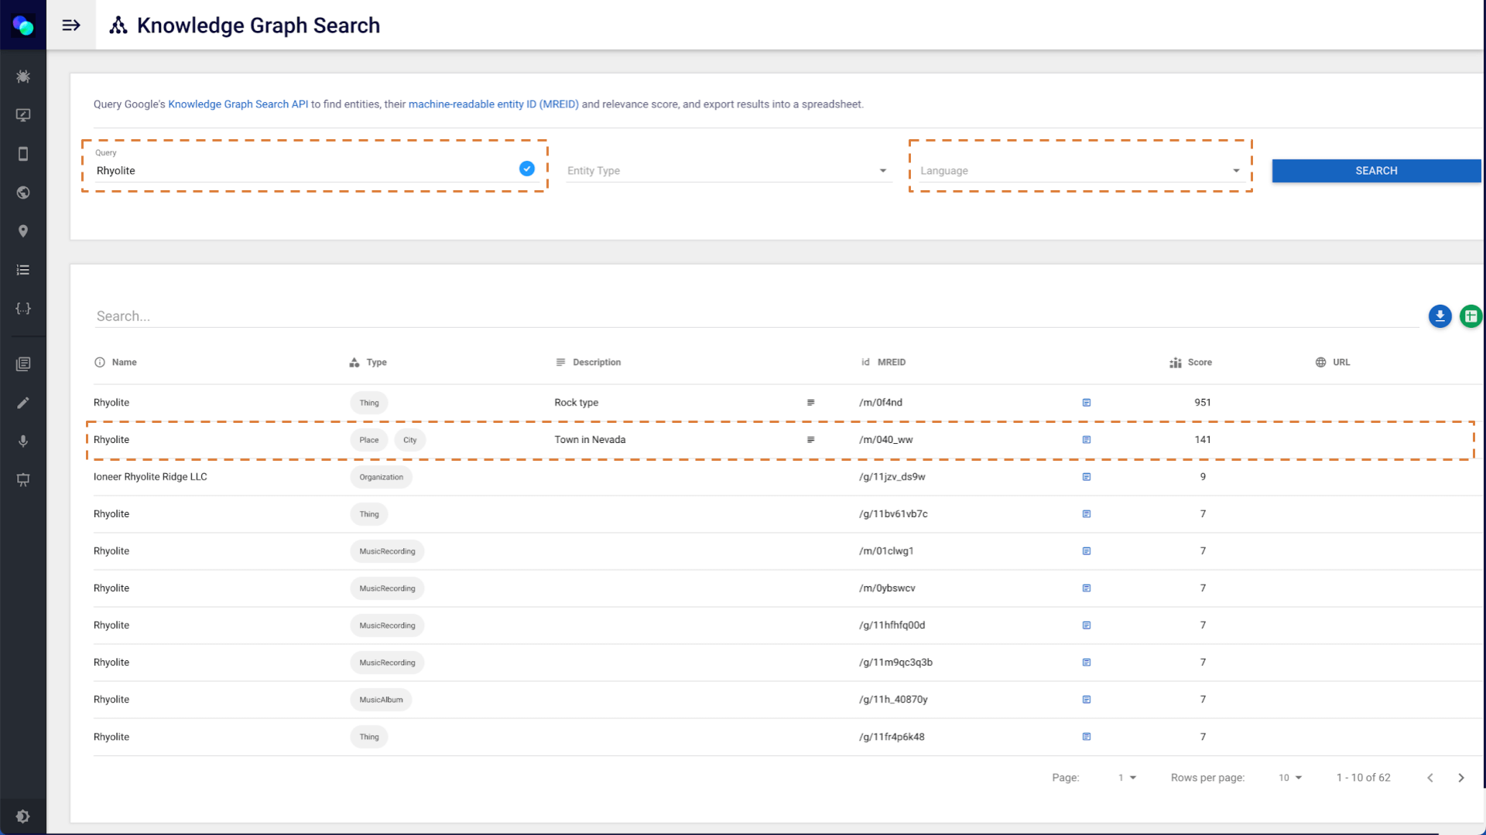
Task: Sort table by Name column header
Action: pyautogui.click(x=124, y=363)
